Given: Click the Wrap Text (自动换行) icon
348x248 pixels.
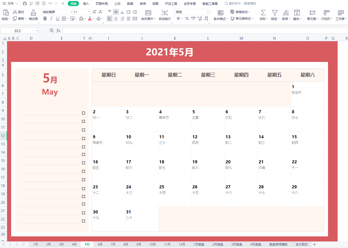Looking at the screenshot, I should coord(165,13).
